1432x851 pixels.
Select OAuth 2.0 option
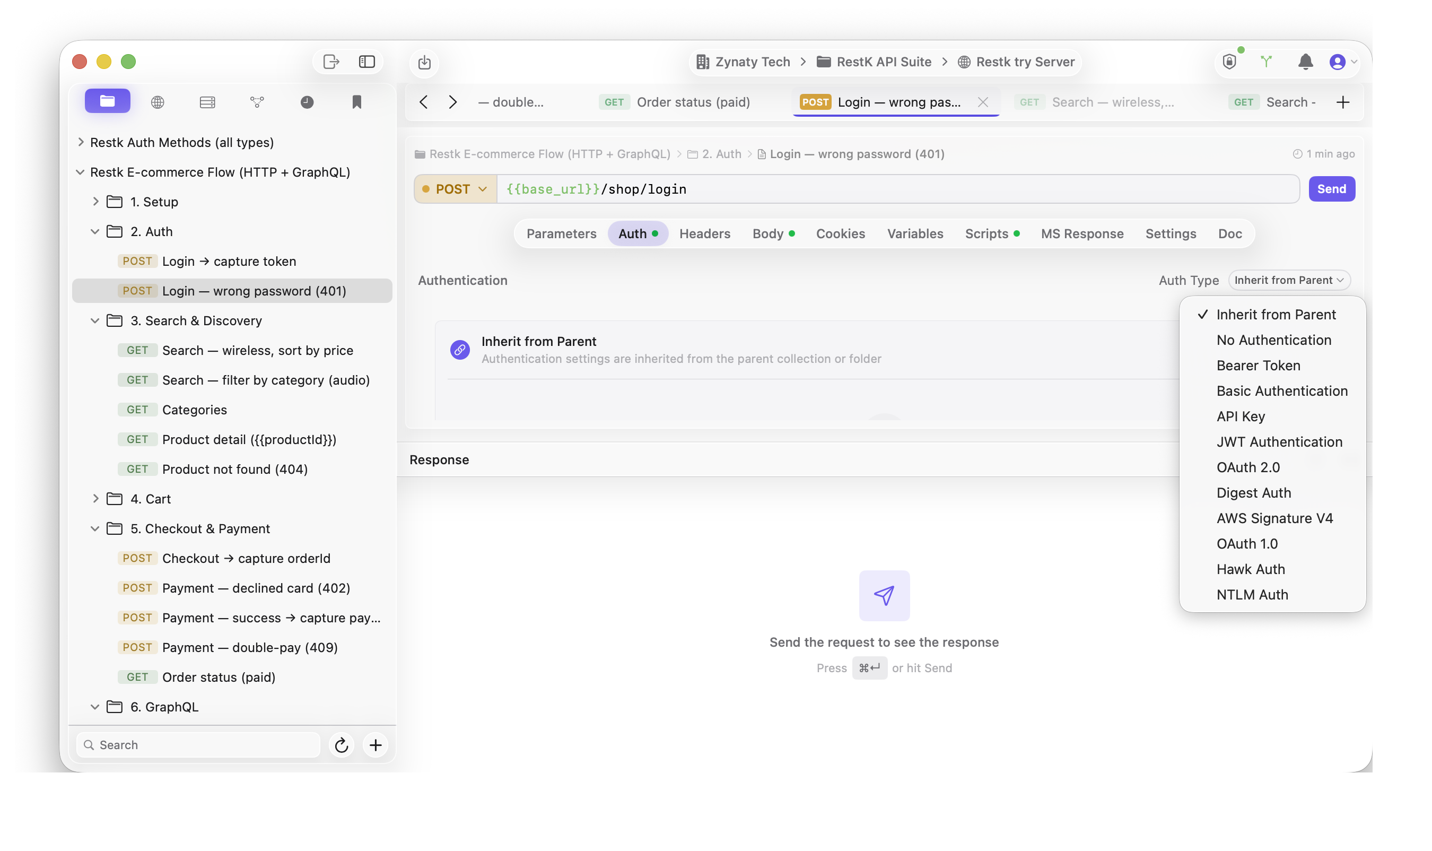[1272, 467]
